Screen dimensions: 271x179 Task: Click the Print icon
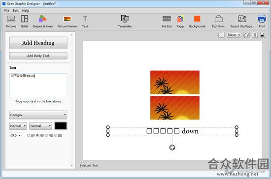(x=262, y=19)
